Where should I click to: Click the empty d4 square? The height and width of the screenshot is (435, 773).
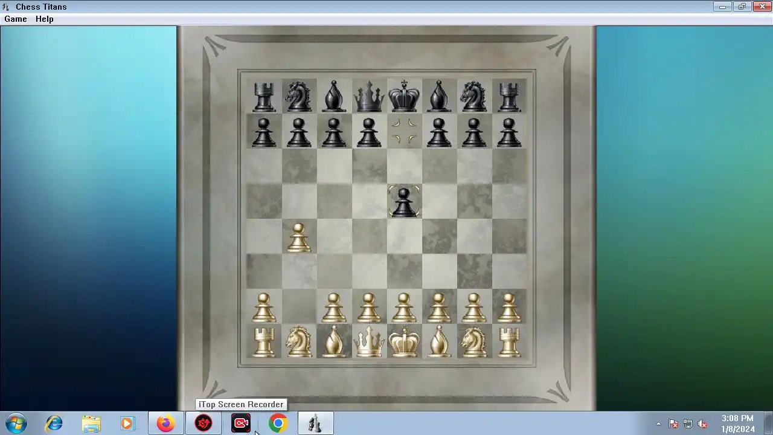(369, 237)
